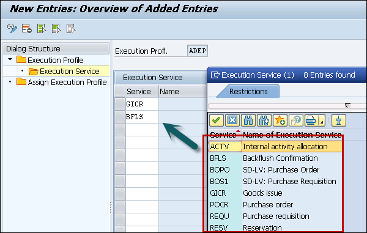Click the Select All icon in toolbar
367x233 pixels.
42,29
